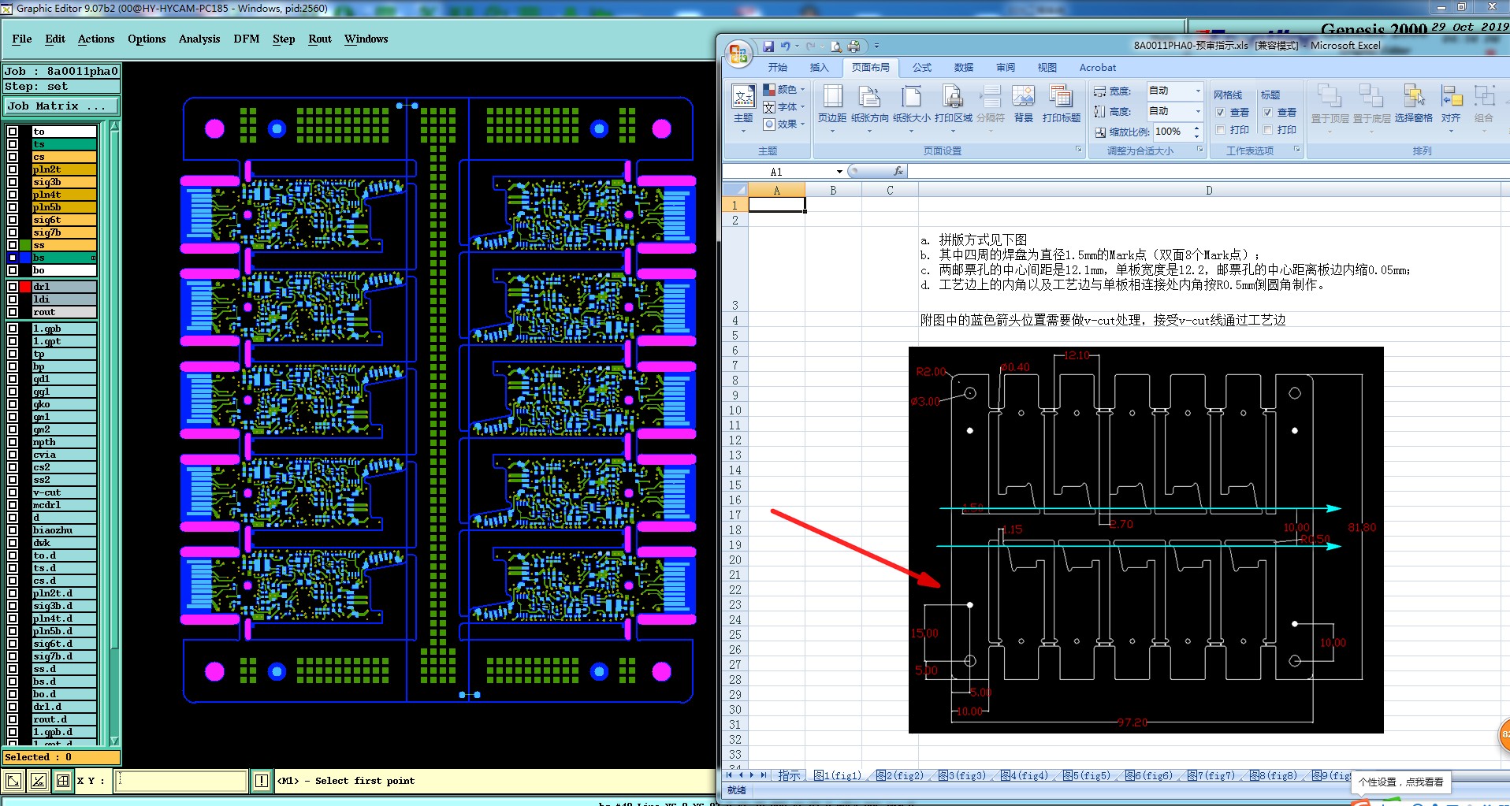Open Paper Size (纸张大小) in Excel ribbon

point(912,108)
